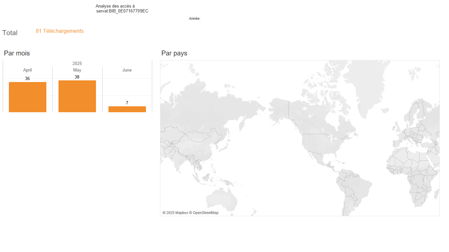
Task: Open the OpenStreetMap attribution link
Action: 204,213
